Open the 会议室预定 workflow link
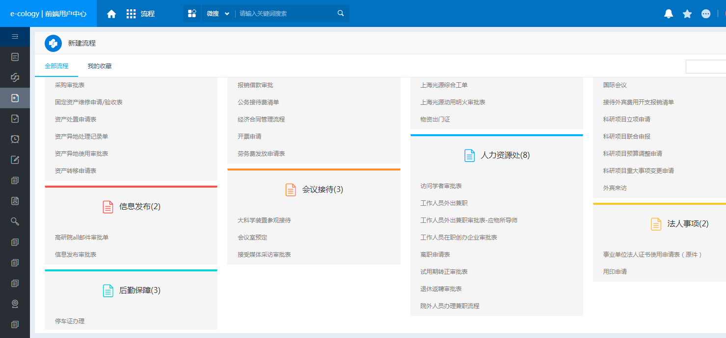 click(252, 238)
